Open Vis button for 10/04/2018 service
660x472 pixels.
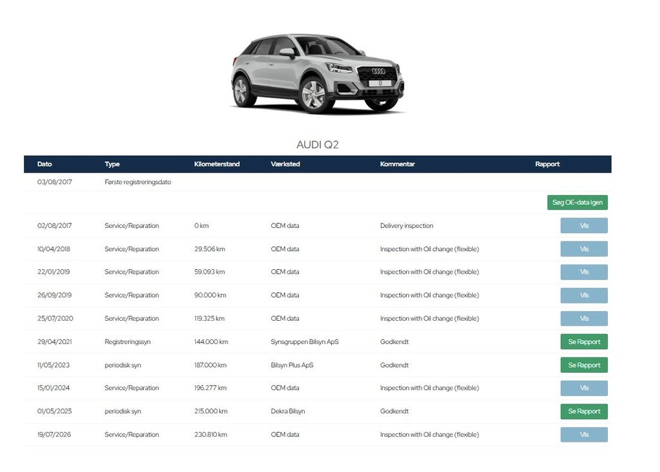tap(584, 249)
